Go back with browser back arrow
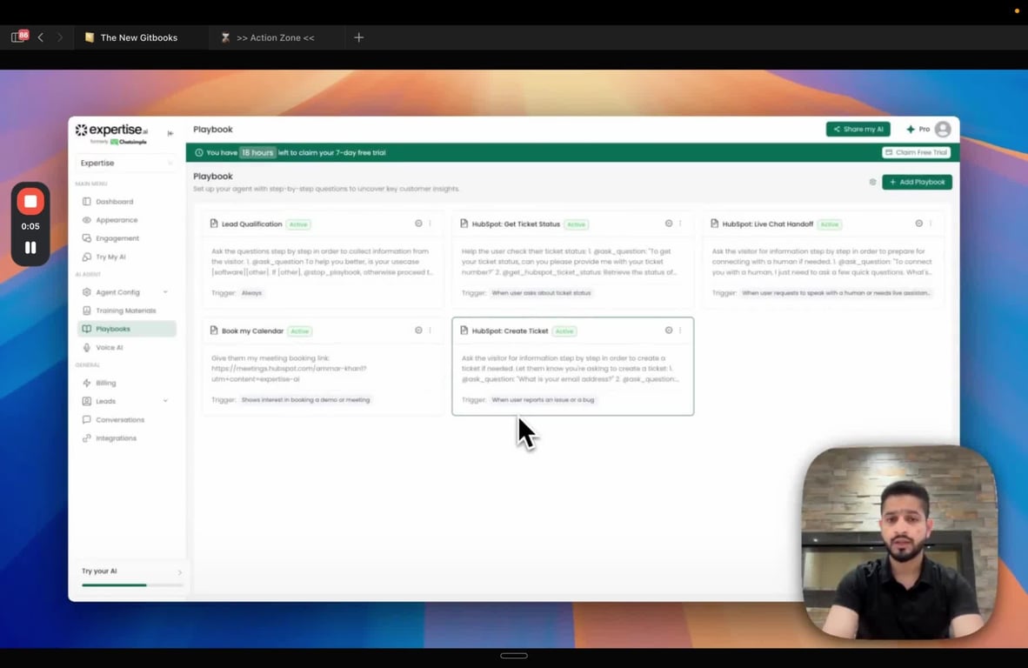Viewport: 1028px width, 668px height. pos(41,37)
